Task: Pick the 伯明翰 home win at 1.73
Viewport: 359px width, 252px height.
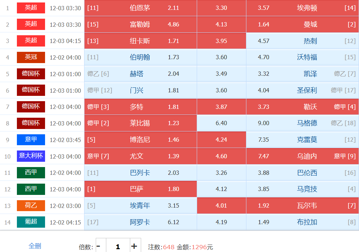Action: [x=141, y=57]
